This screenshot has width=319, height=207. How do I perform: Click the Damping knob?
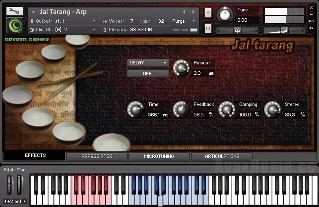(x=227, y=110)
